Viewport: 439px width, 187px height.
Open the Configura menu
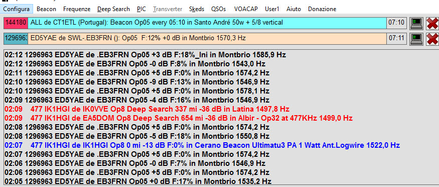coord(17,9)
